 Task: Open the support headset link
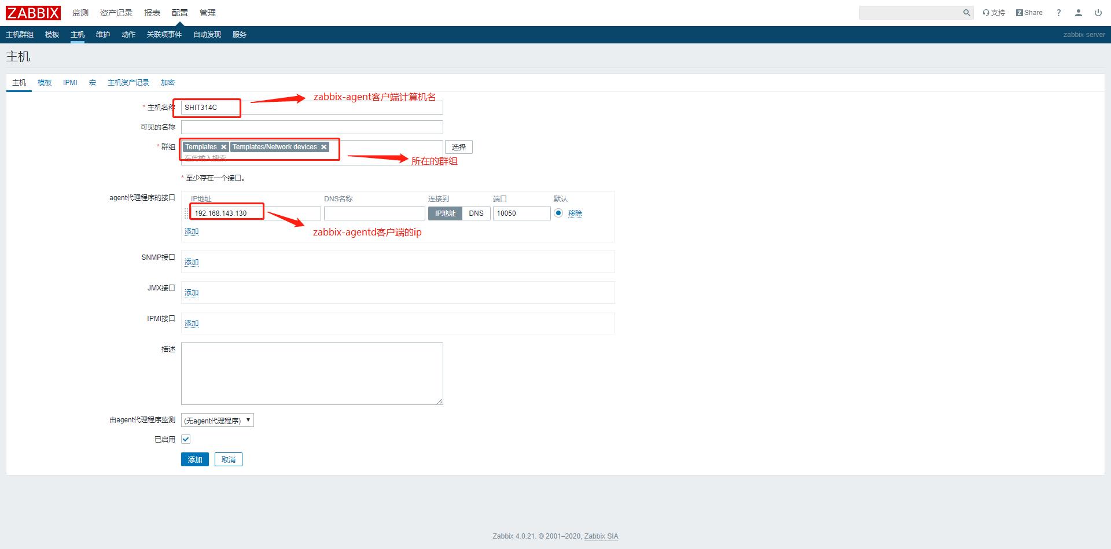(994, 13)
